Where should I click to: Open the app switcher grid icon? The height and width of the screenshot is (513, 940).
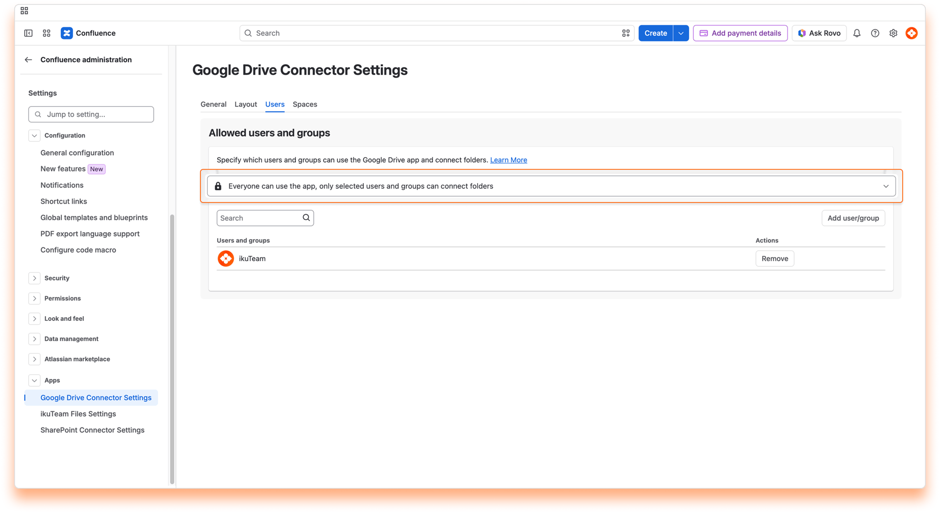[47, 33]
